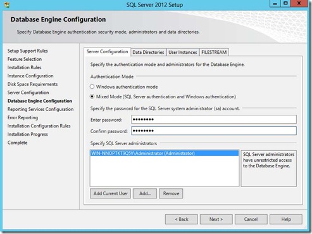The width and height of the screenshot is (312, 234).
Task: Click the Remove button
Action: tap(171, 193)
